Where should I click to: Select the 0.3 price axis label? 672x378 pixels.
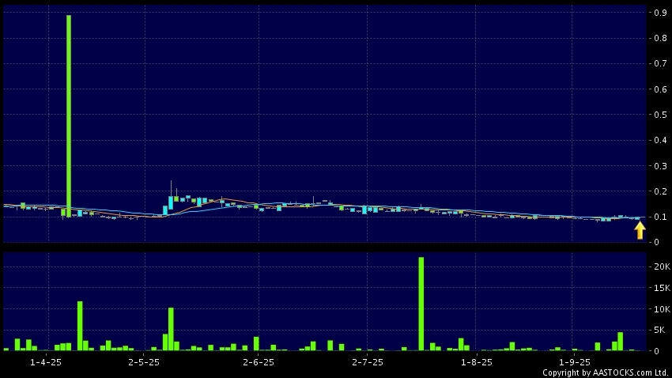tap(660, 166)
